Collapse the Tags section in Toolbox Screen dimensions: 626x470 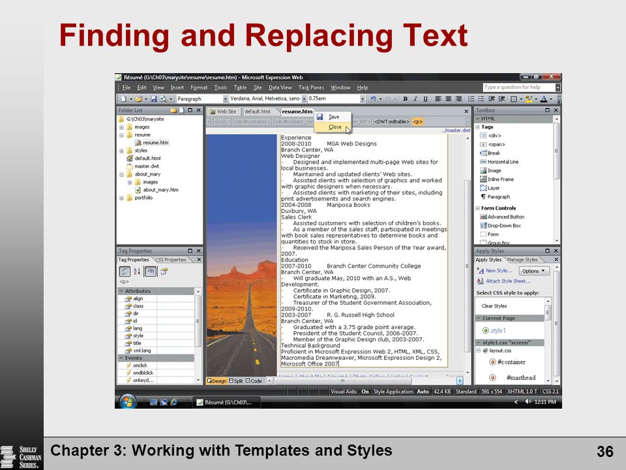(x=477, y=127)
